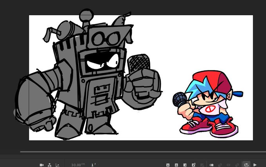The height and width of the screenshot is (167, 266).
Task: Click the horizontal scrollbar below the stage
Action: 143,152
